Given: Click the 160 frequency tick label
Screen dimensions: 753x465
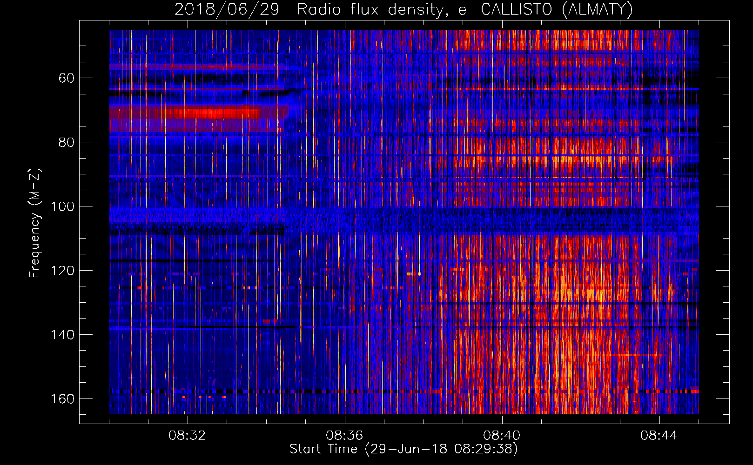Looking at the screenshot, I should pos(62,399).
